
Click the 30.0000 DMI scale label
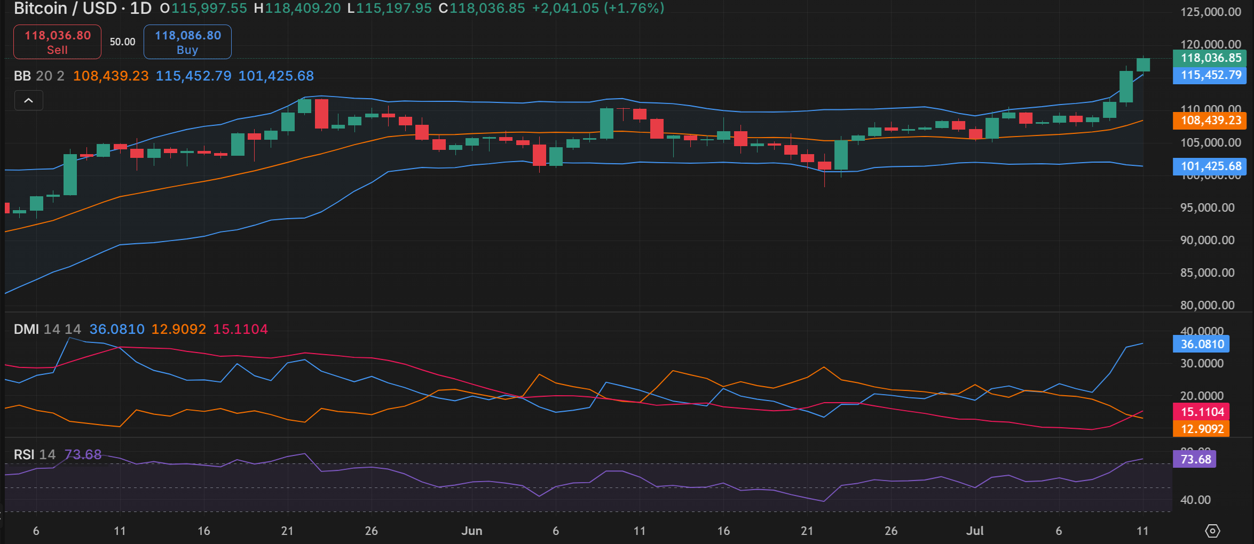(x=1202, y=363)
